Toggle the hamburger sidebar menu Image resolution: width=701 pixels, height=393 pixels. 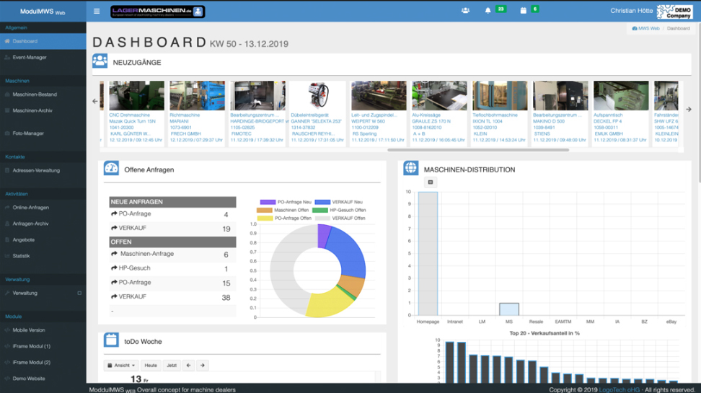[97, 12]
